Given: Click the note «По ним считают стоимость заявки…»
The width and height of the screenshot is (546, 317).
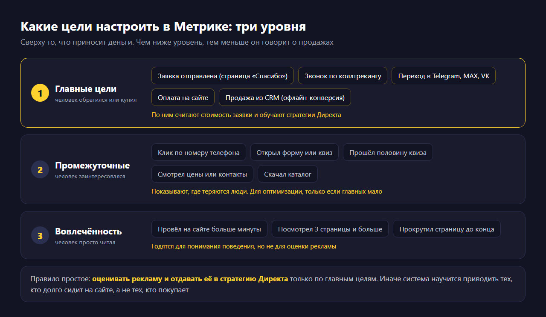Looking at the screenshot, I should click(x=246, y=115).
